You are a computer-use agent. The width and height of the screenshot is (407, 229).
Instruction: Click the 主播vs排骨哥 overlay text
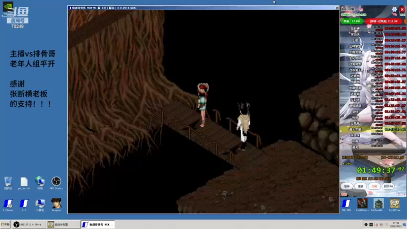pyautogui.click(x=33, y=54)
